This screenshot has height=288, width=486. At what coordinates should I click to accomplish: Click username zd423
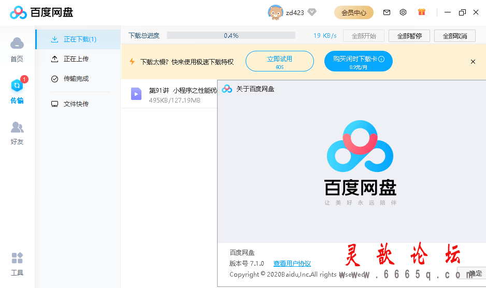(x=295, y=13)
